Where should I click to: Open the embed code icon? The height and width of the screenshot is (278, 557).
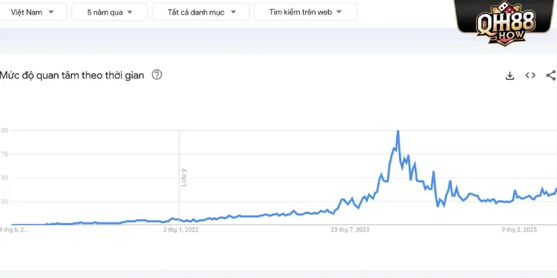(531, 76)
